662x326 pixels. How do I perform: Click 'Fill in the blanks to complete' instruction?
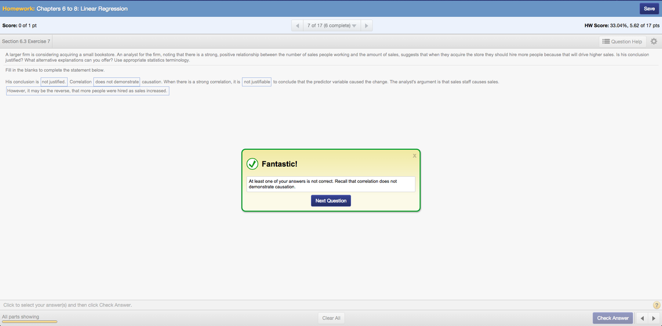coord(55,70)
